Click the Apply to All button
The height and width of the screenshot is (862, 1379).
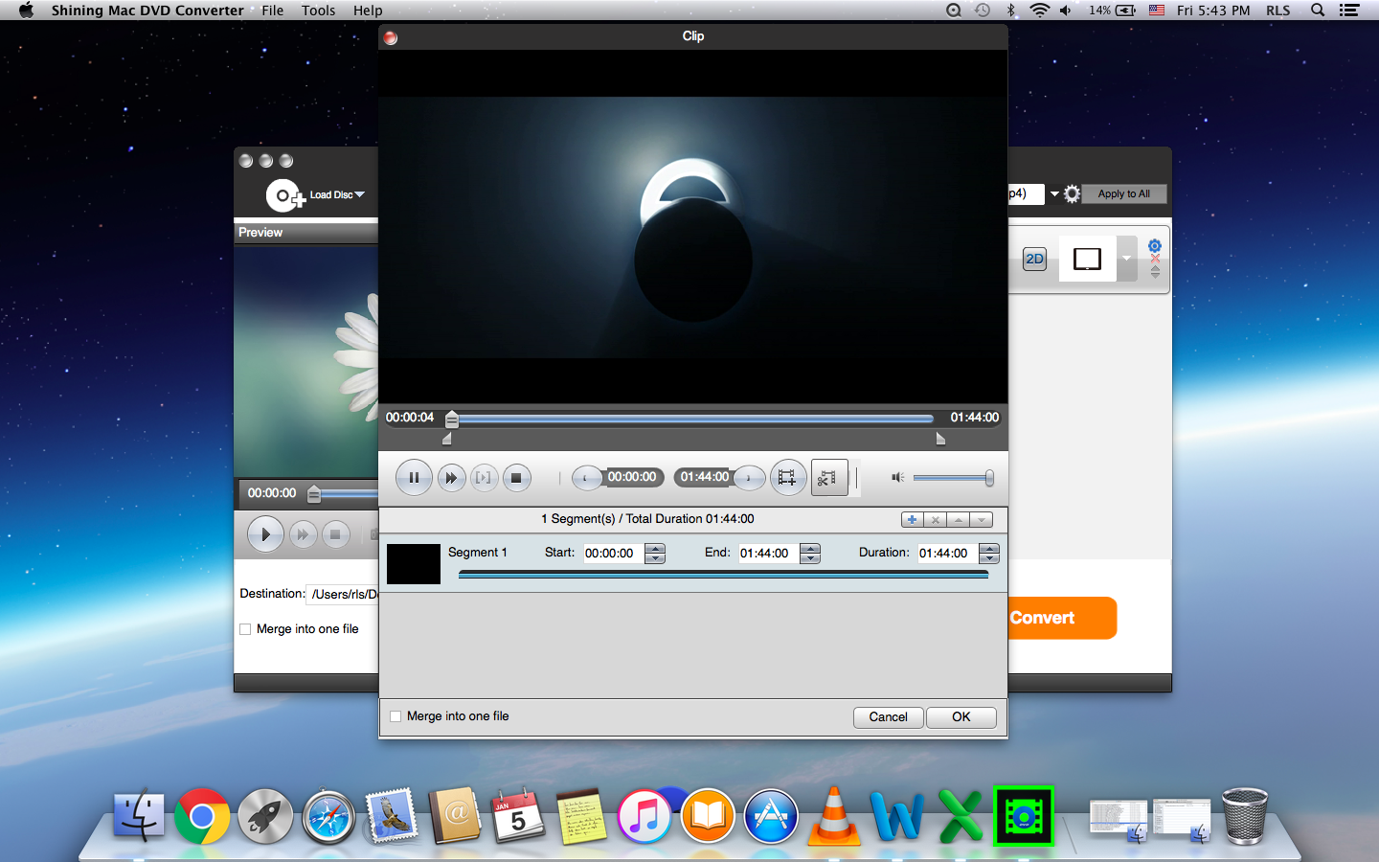click(1124, 193)
